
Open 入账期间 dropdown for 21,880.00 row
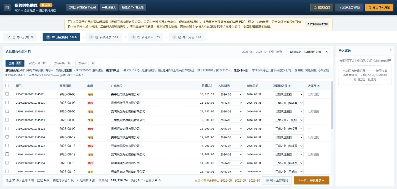231,103
